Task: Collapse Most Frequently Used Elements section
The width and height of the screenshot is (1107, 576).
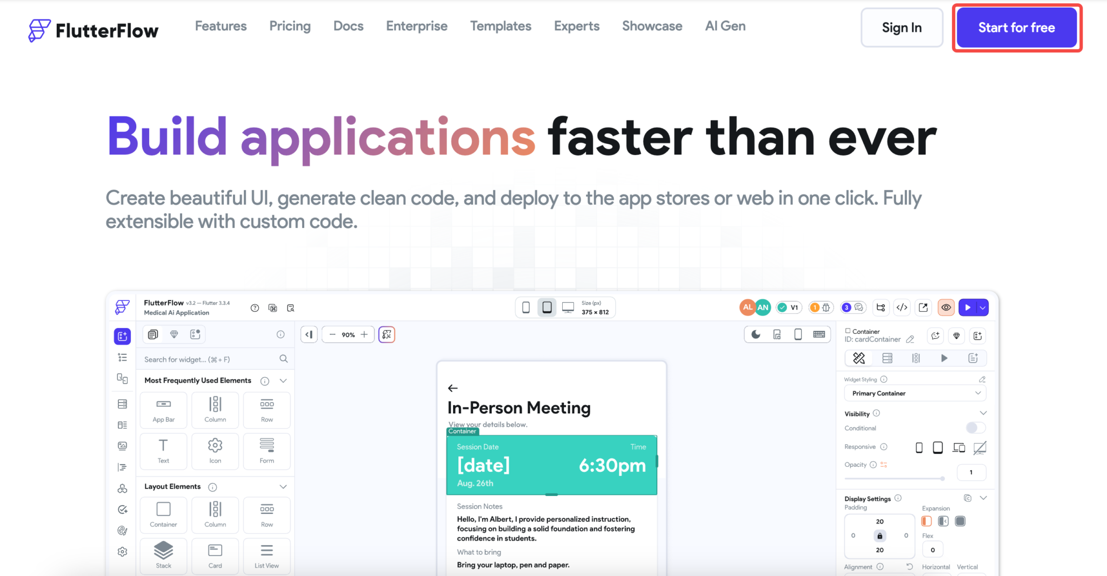Action: [283, 380]
